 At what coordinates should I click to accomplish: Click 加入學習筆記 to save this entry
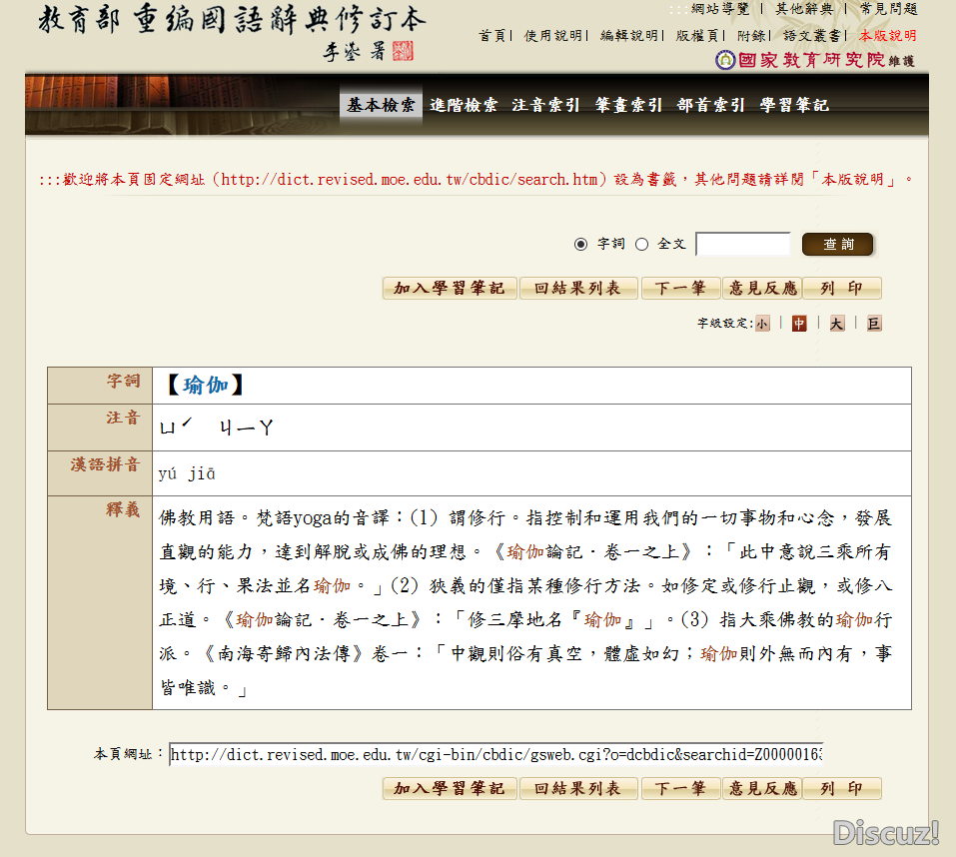coord(450,288)
